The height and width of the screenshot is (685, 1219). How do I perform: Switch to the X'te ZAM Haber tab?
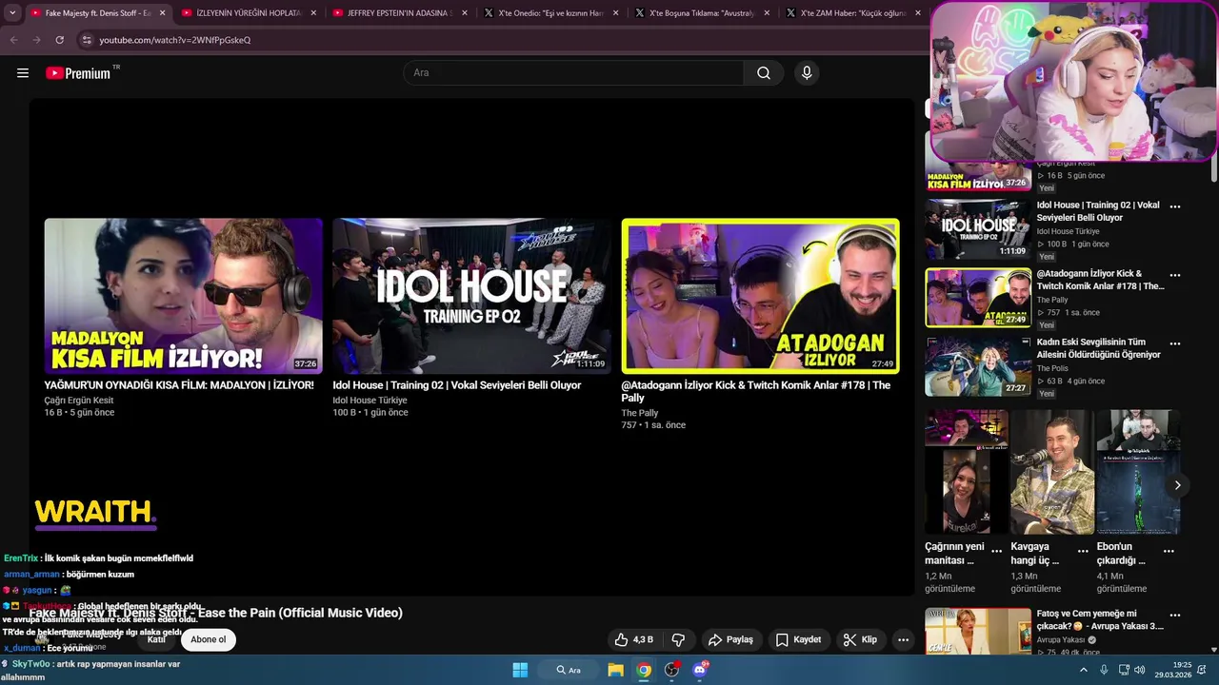point(853,13)
